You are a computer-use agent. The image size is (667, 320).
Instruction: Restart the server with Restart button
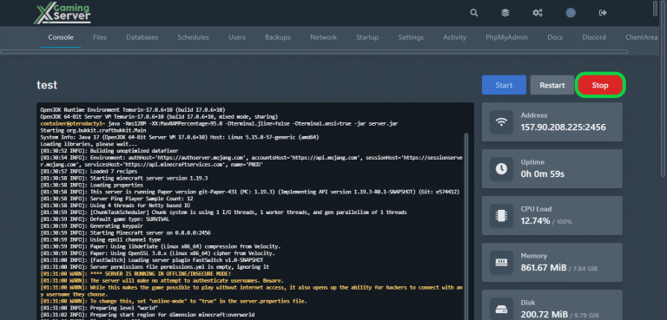552,85
